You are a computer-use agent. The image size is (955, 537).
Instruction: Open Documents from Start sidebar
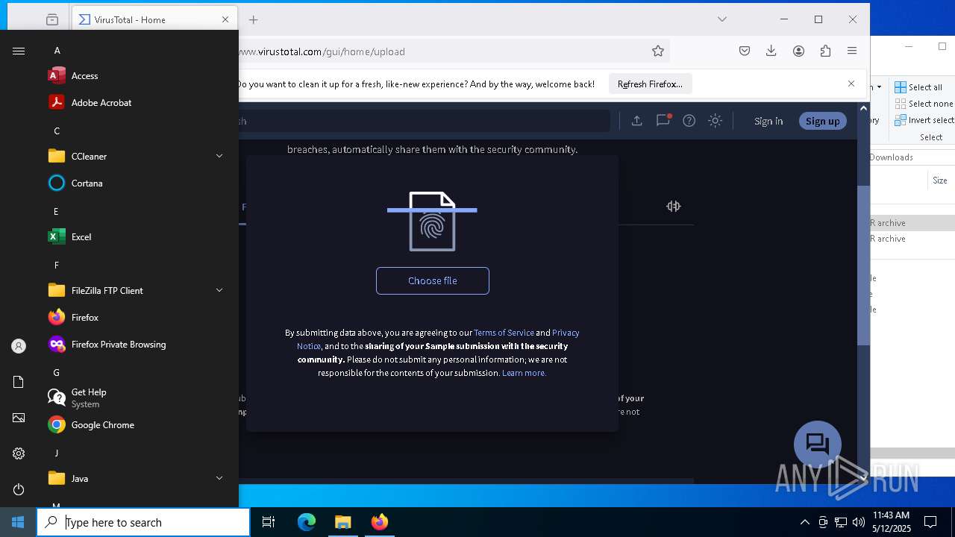pyautogui.click(x=19, y=382)
